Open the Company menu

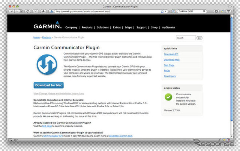[x=71, y=27]
